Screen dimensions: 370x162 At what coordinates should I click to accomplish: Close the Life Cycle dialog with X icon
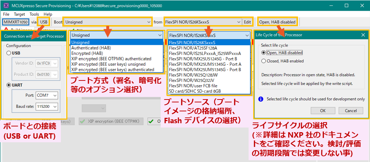363,35
